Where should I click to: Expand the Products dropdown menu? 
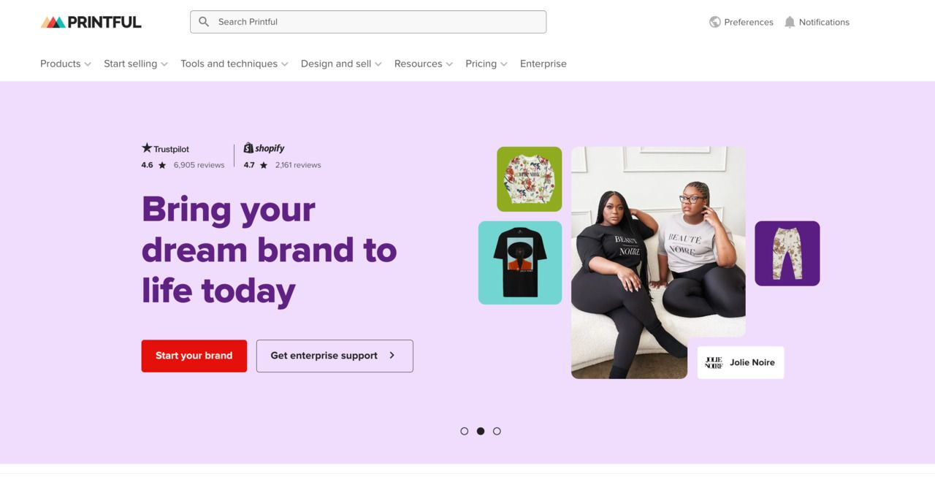(x=66, y=64)
